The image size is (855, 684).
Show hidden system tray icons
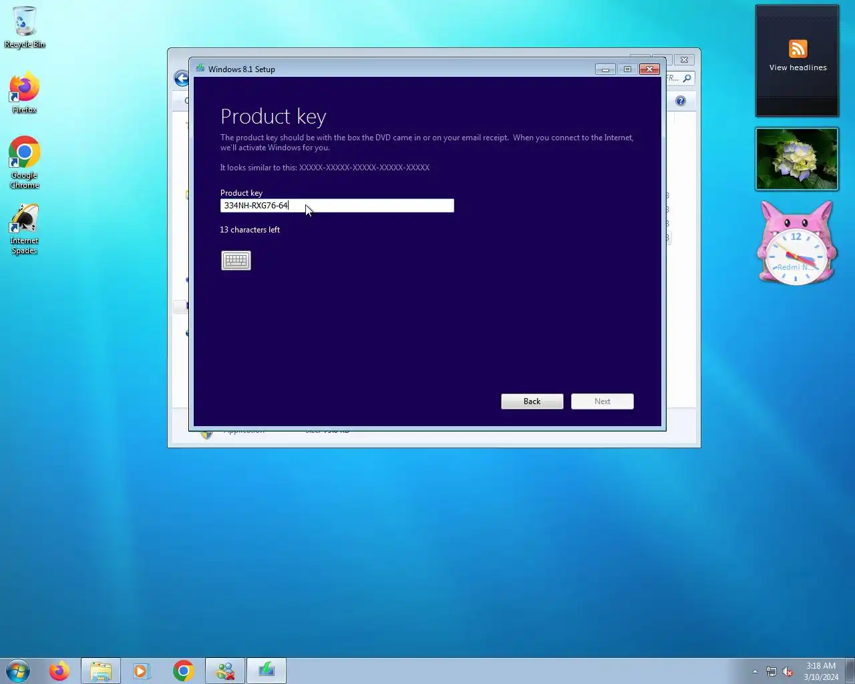[x=755, y=671]
